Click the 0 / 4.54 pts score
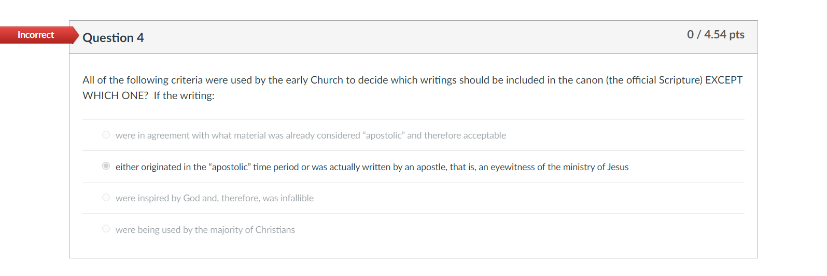 (x=716, y=34)
